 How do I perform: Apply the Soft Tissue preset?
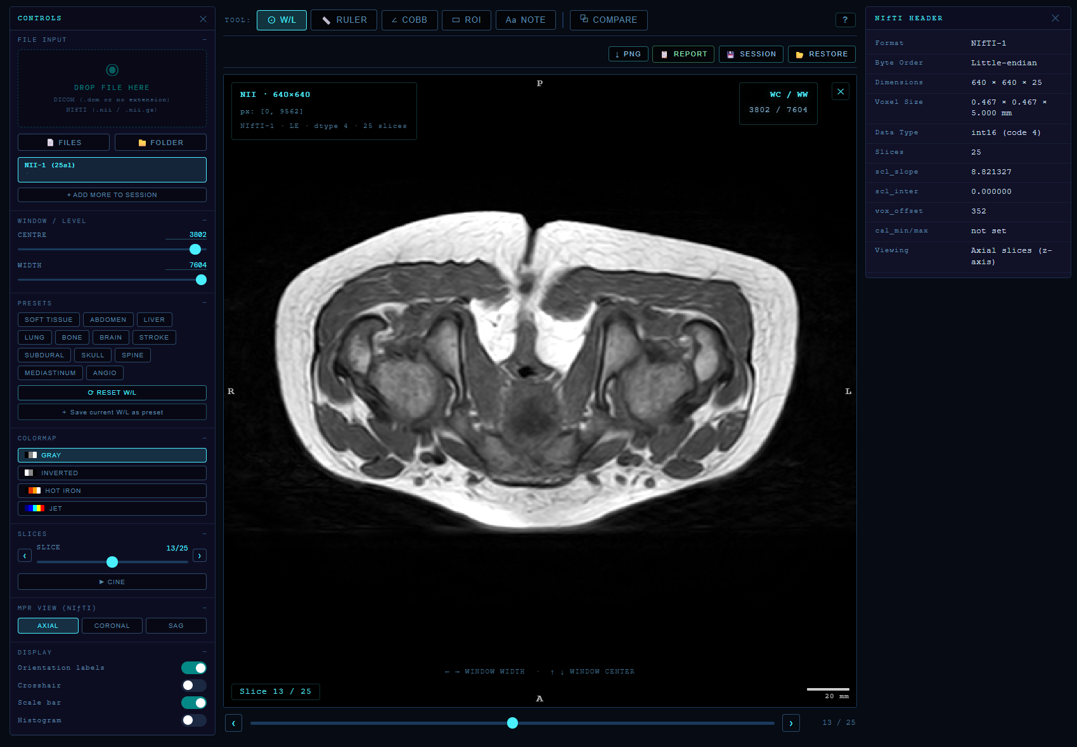click(49, 320)
